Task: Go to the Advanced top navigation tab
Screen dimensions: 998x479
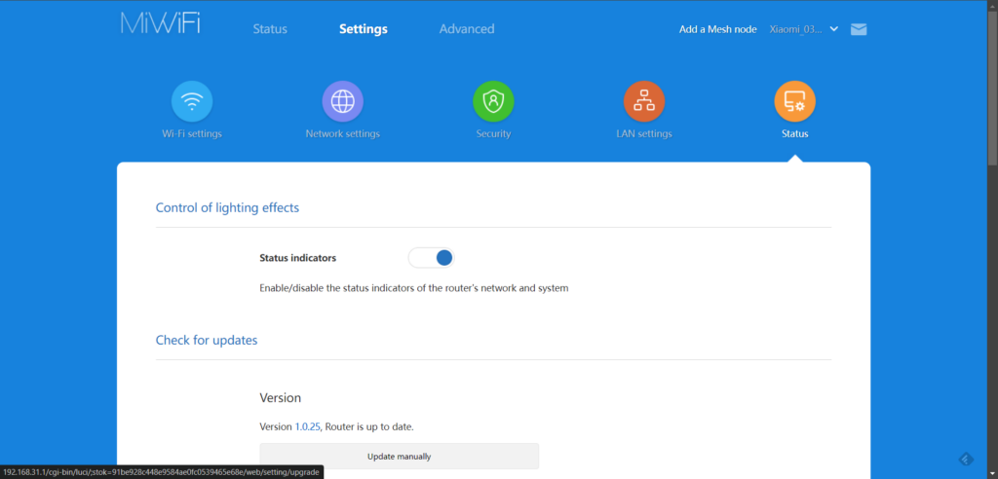Action: (x=467, y=29)
